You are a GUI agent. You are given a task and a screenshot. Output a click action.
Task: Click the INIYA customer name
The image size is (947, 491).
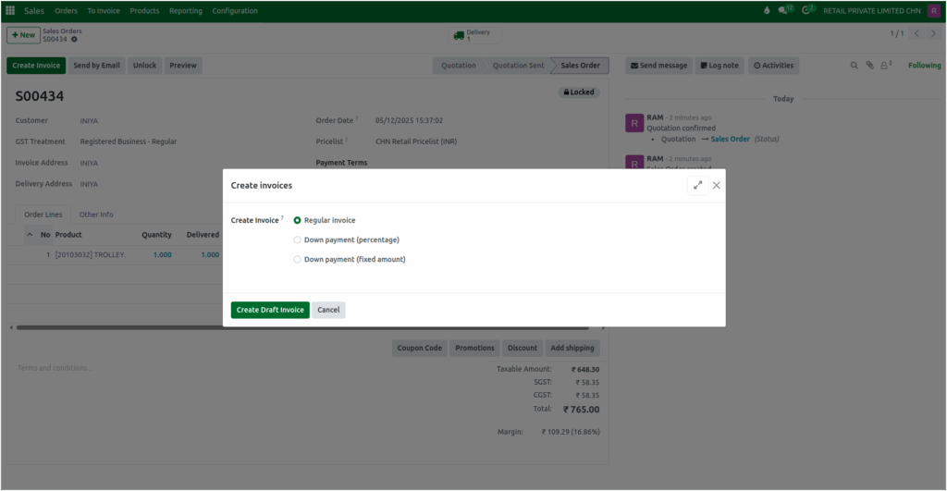[89, 121]
